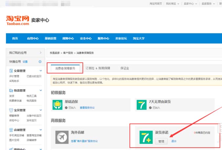Click the 7天无理由退货 green 7 icon

[142, 105]
